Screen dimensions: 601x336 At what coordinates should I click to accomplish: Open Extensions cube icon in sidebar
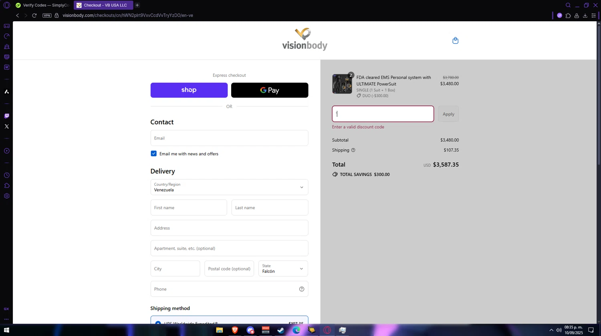[x=7, y=186]
